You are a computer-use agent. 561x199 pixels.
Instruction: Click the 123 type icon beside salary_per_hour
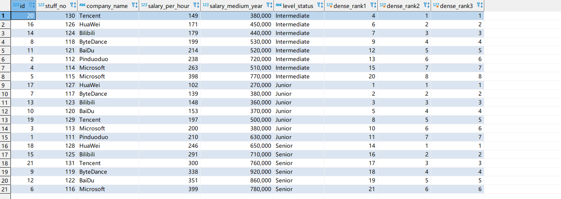[x=144, y=5]
